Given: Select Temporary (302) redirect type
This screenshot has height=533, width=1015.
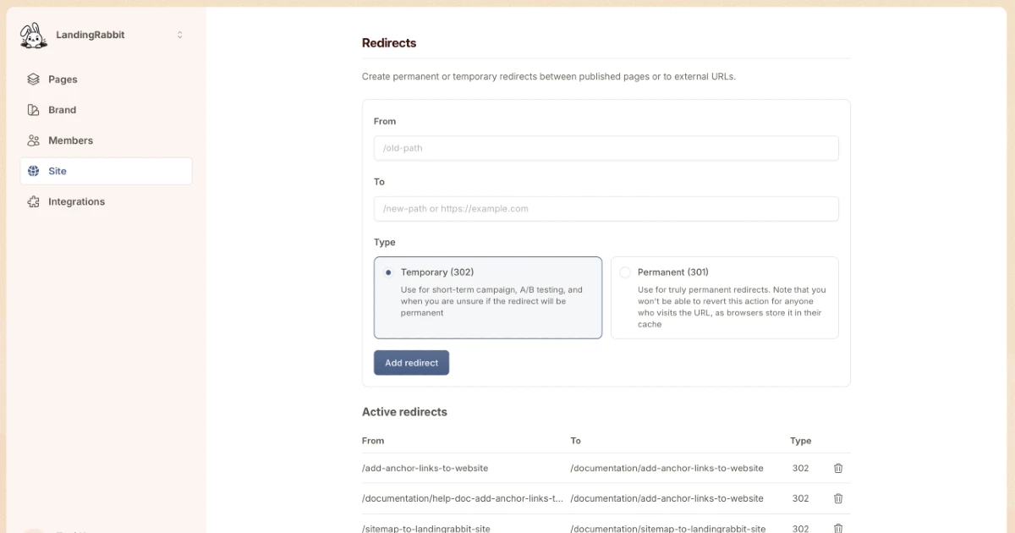Looking at the screenshot, I should [388, 272].
